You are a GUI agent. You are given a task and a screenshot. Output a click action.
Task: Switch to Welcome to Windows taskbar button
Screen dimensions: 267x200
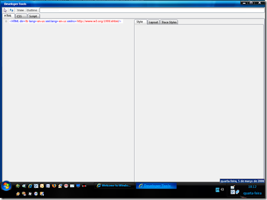[115, 185]
